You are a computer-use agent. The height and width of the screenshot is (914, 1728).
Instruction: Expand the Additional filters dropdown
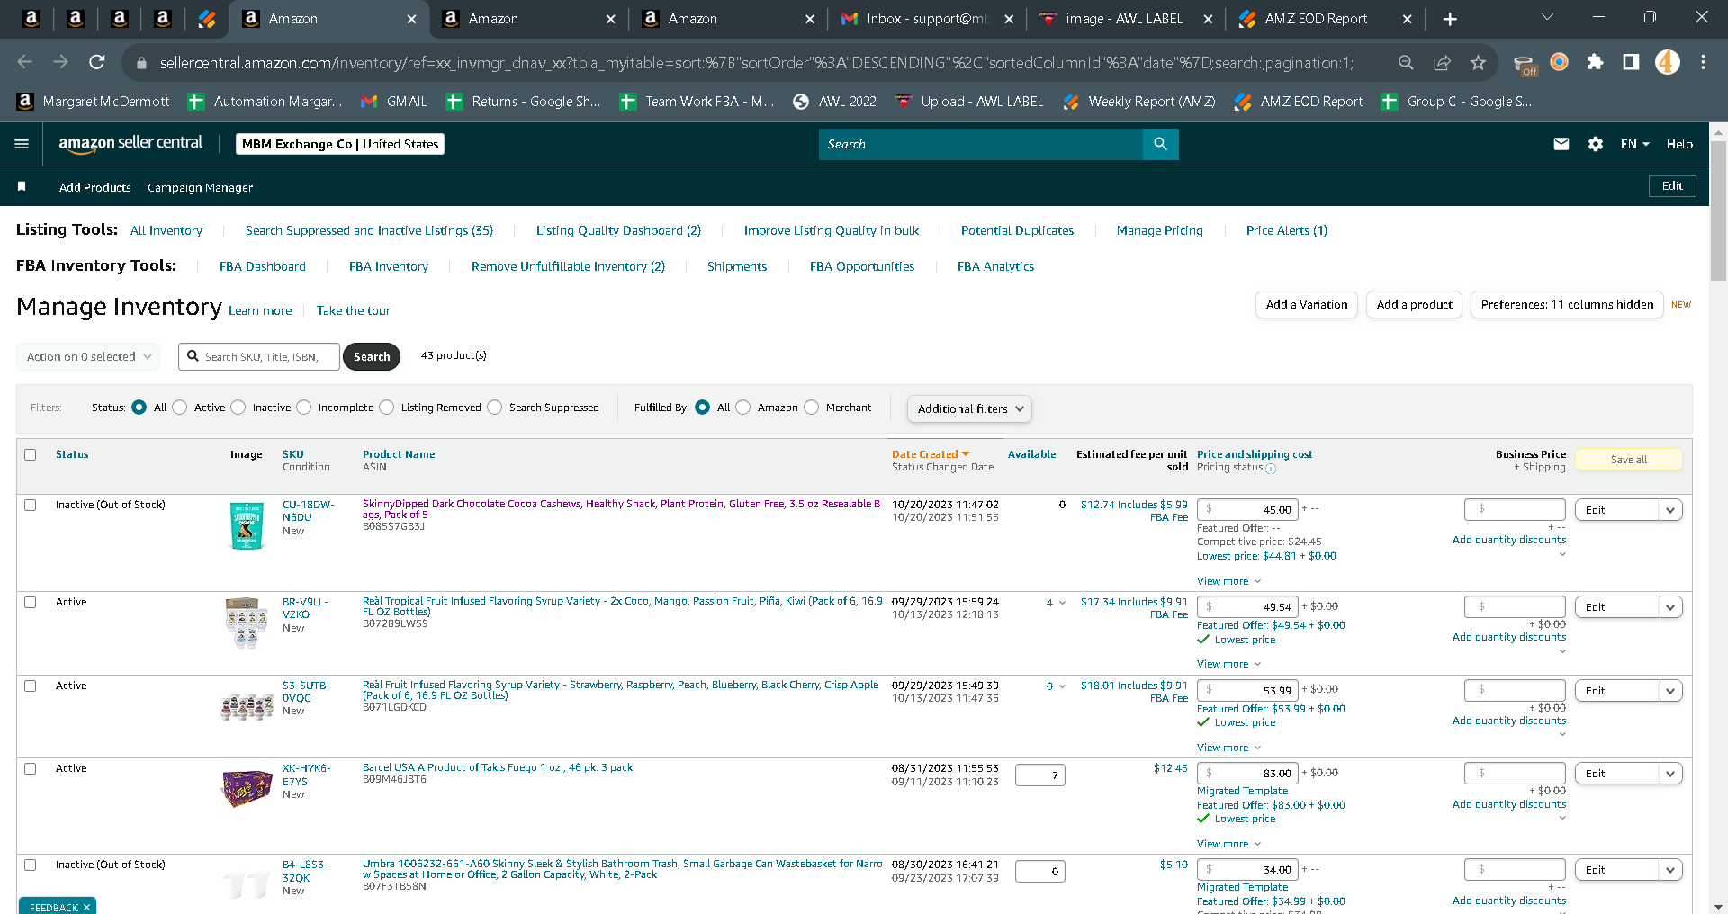click(969, 408)
